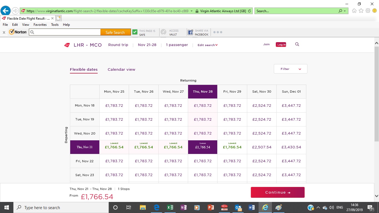The height and width of the screenshot is (213, 379).
Task: Open the Filter dropdown
Action: click(290, 69)
